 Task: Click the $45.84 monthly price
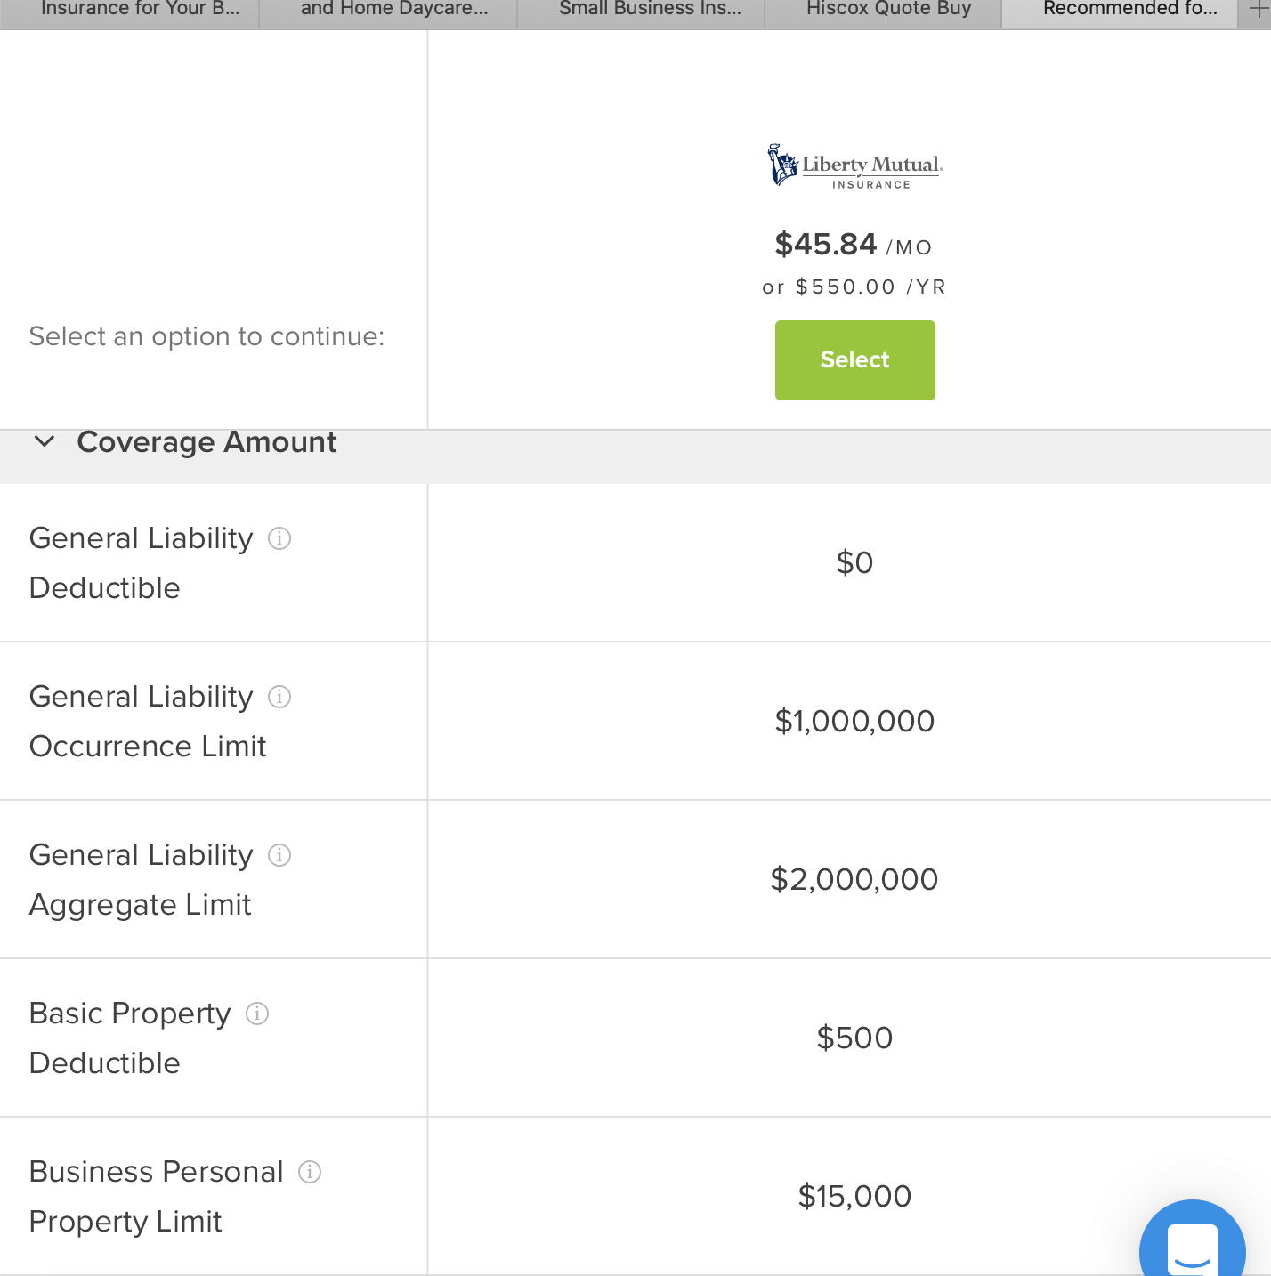[x=826, y=244]
